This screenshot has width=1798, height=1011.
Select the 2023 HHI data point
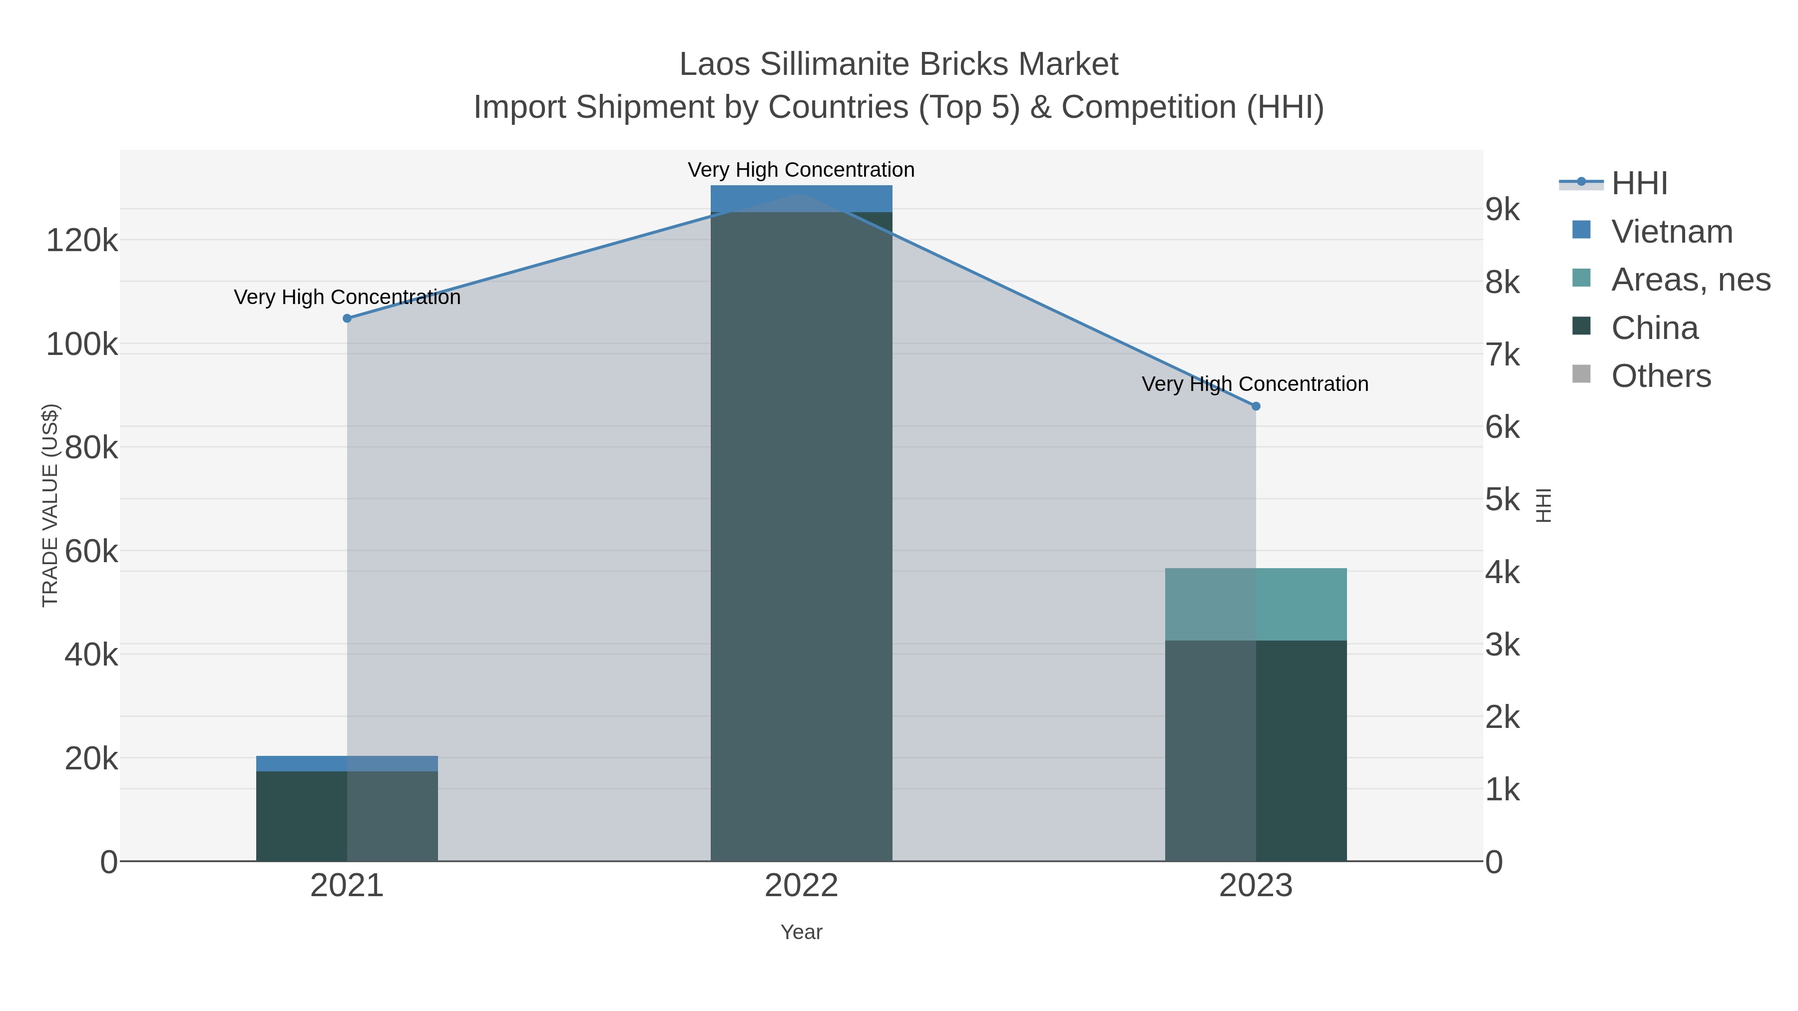1256,406
